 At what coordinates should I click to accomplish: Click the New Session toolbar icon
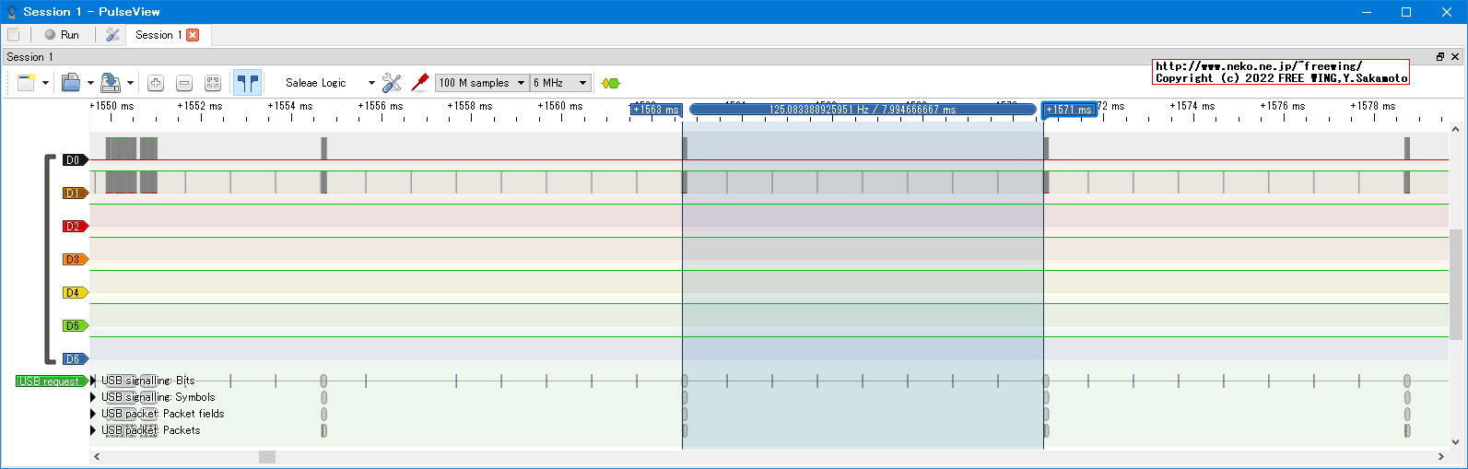(x=25, y=83)
